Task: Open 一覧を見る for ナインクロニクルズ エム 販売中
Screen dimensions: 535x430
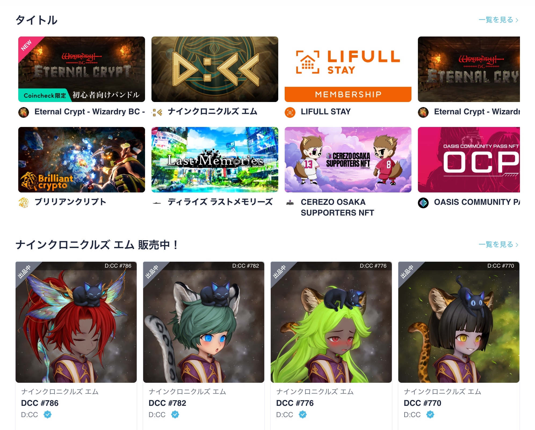Action: coord(498,245)
